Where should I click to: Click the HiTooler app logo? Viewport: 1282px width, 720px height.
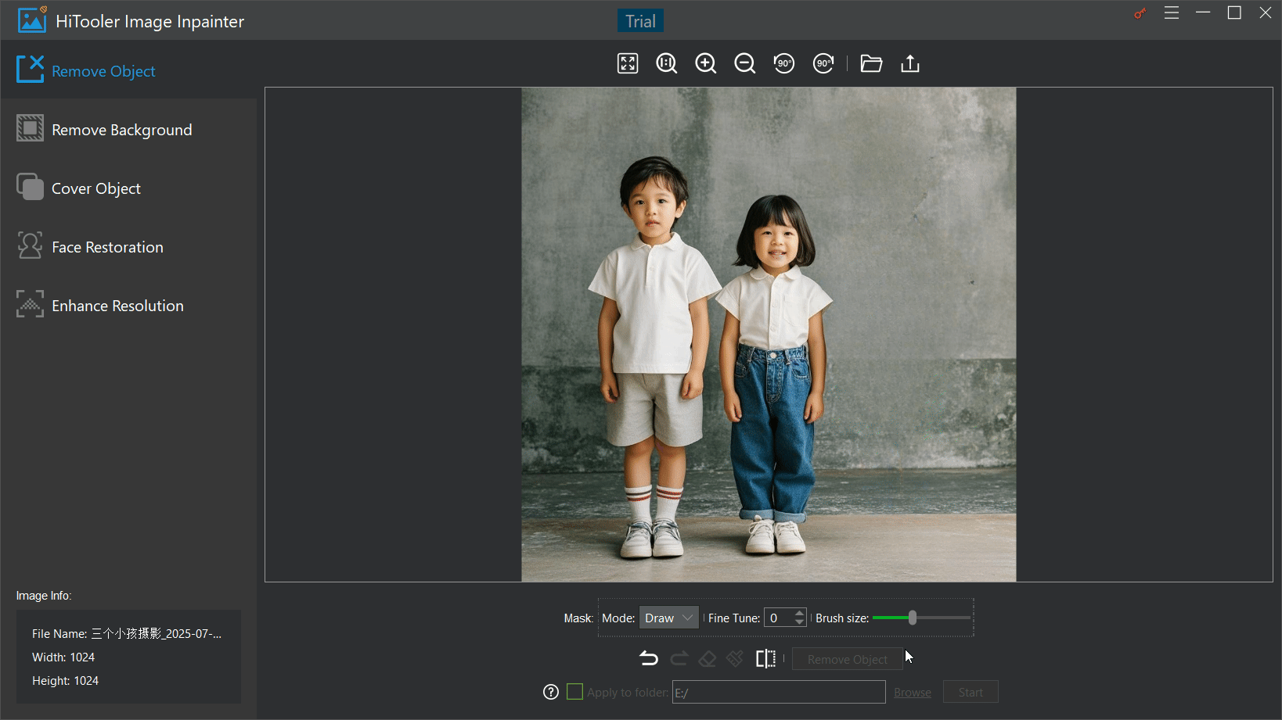[32, 20]
